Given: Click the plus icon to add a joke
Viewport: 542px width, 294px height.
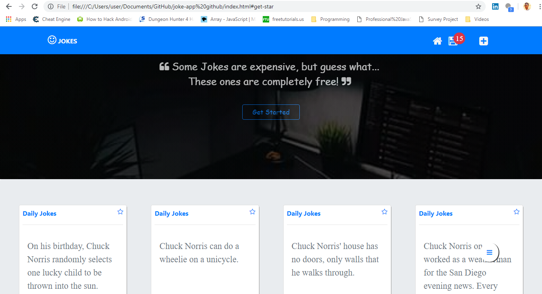Looking at the screenshot, I should pyautogui.click(x=484, y=41).
